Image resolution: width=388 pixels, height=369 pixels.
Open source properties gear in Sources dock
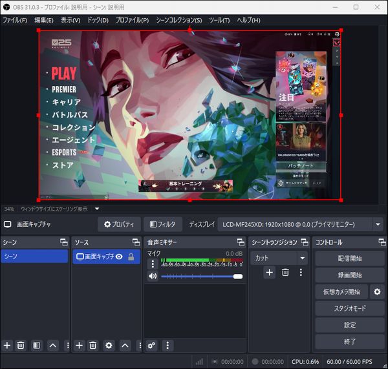click(109, 345)
